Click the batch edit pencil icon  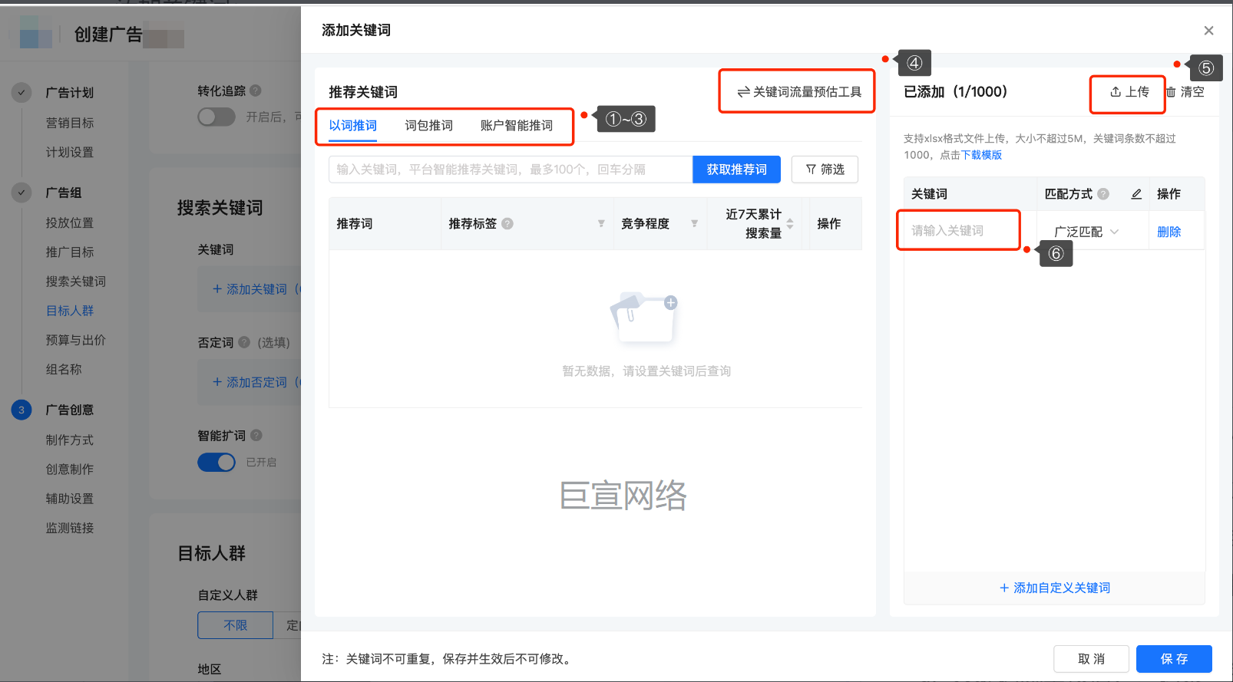1136,194
